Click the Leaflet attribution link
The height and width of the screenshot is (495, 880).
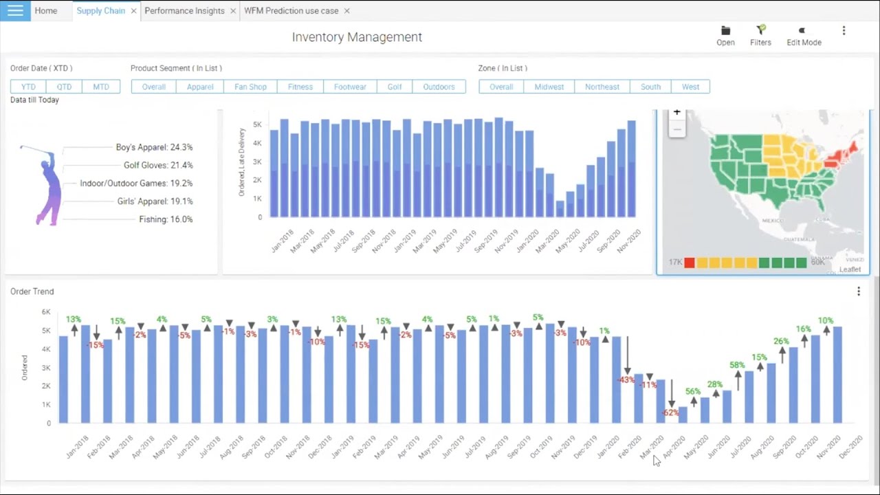tap(850, 269)
